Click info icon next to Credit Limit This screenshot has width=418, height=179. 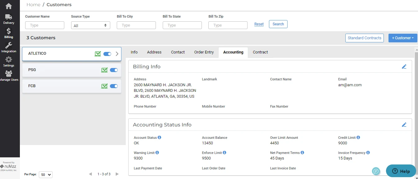coord(358,137)
